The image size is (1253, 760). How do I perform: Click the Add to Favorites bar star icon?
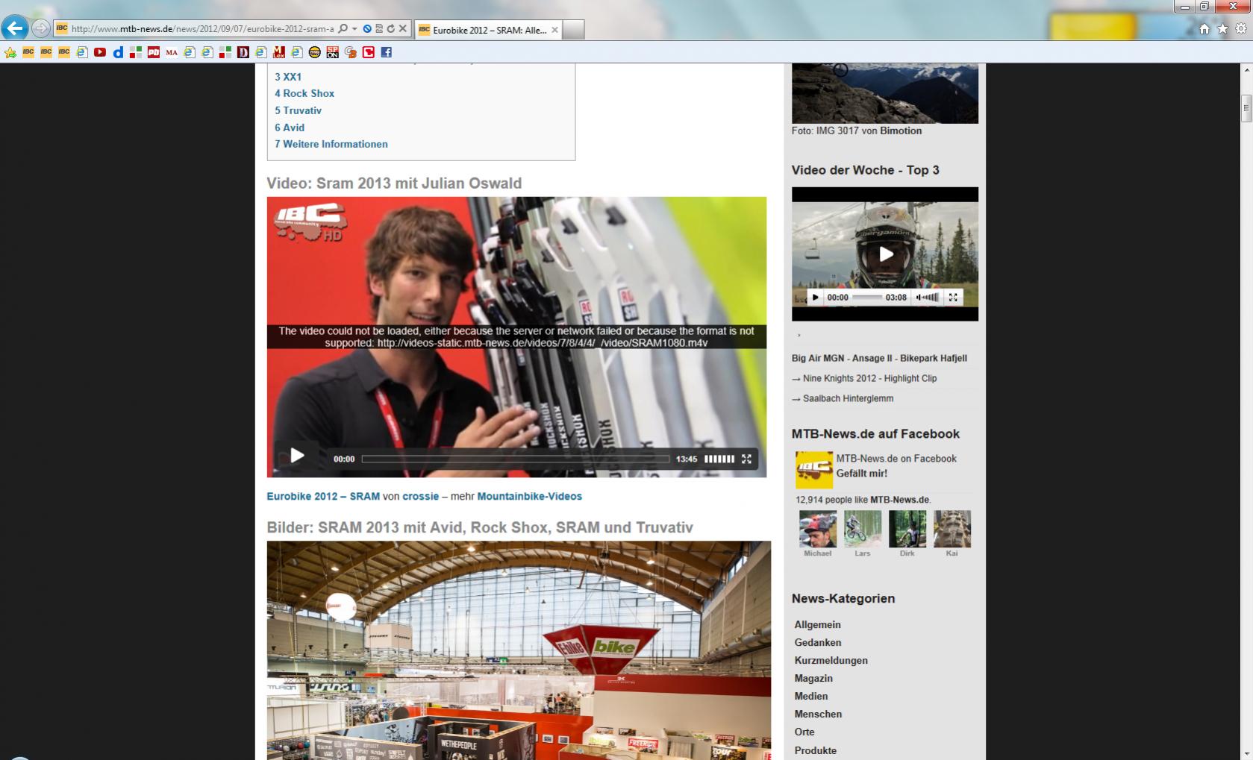tap(10, 52)
